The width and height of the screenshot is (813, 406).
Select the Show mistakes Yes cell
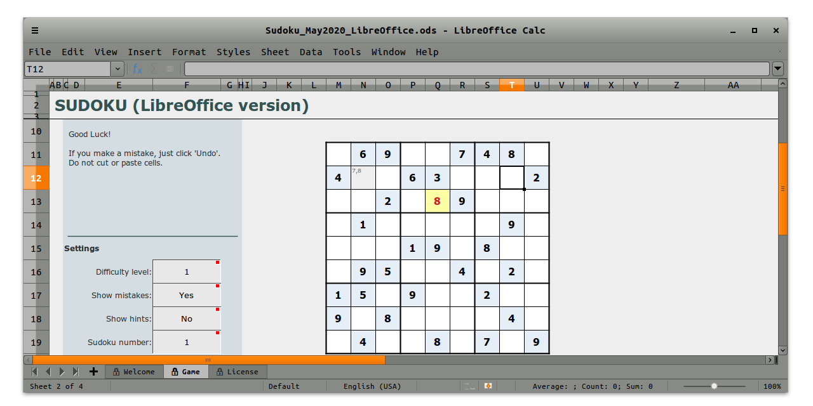point(187,295)
